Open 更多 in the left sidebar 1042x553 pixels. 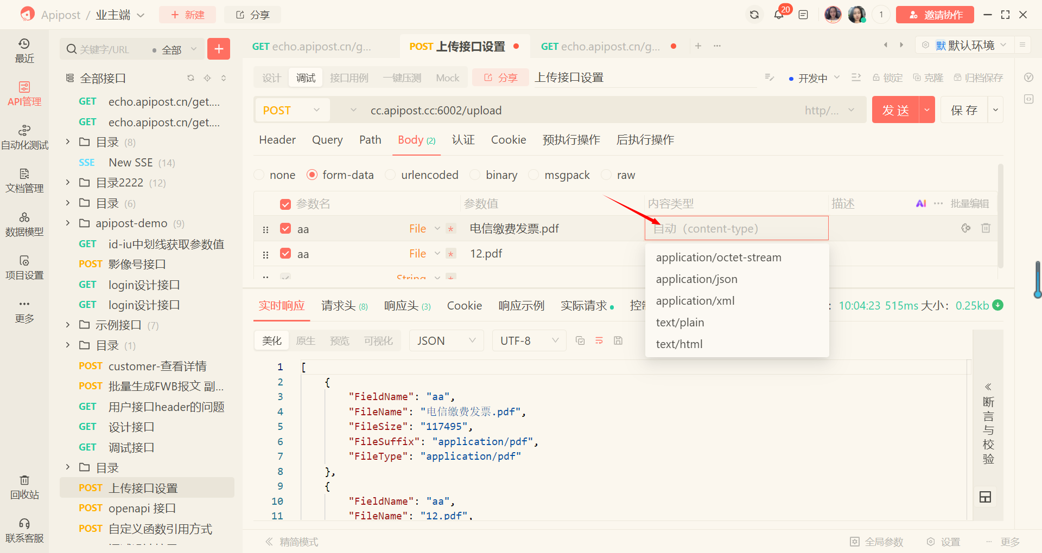pyautogui.click(x=24, y=311)
